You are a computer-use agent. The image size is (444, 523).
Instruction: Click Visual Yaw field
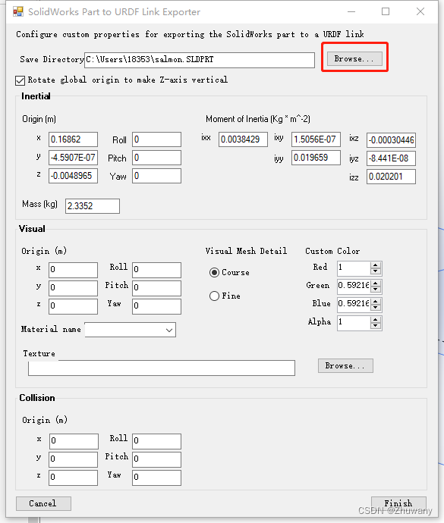click(156, 306)
